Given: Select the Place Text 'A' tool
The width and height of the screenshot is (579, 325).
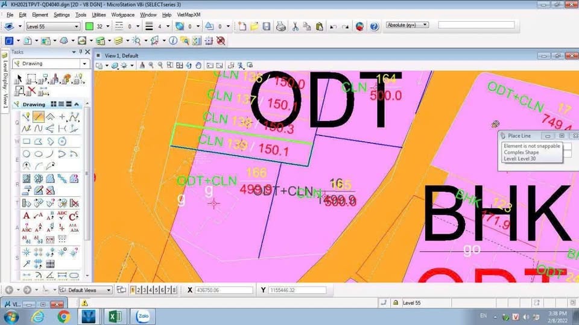Looking at the screenshot, I should 26,215.
